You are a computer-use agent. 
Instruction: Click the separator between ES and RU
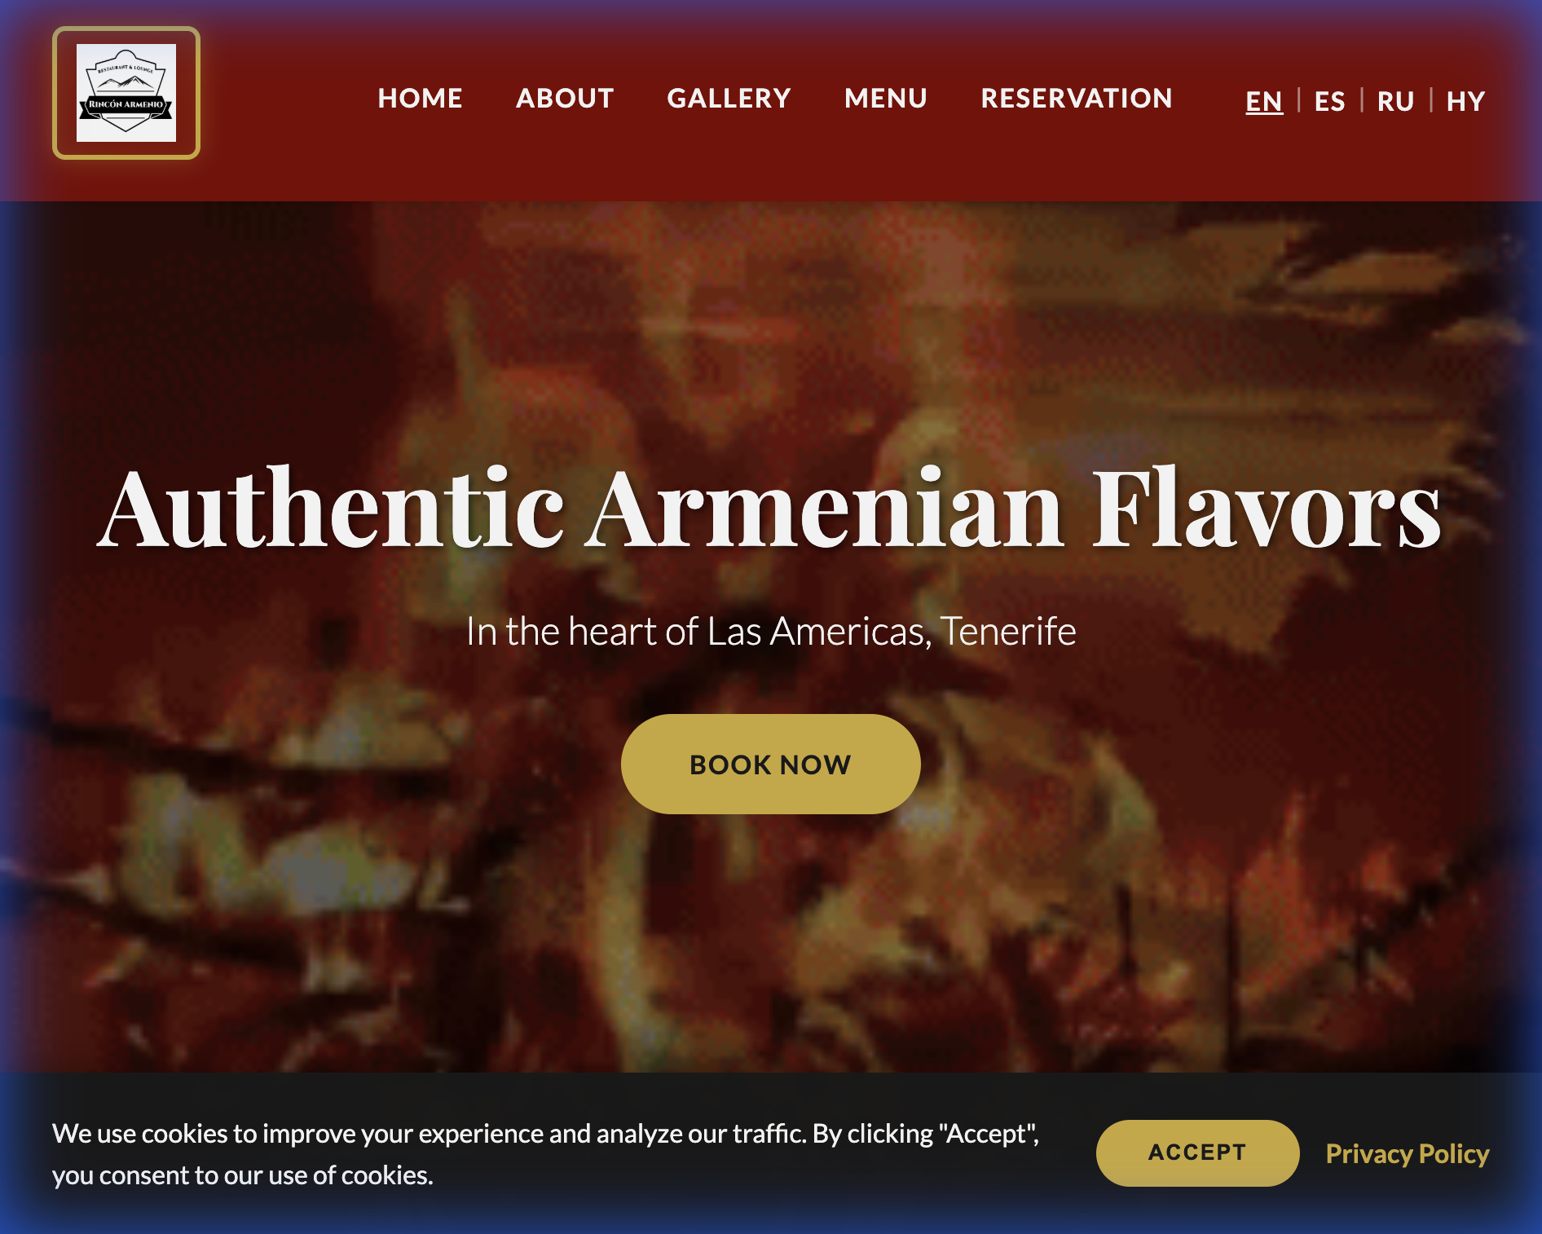[1362, 100]
